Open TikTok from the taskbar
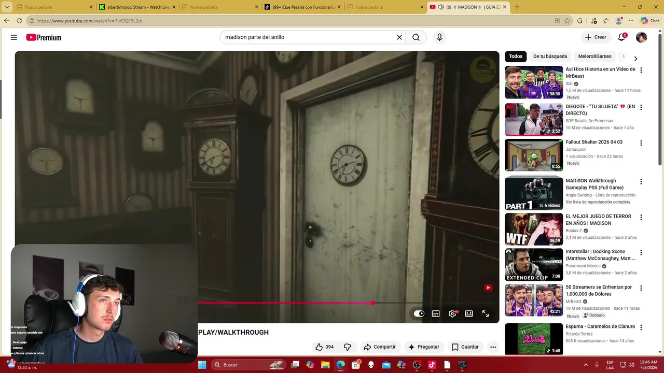This screenshot has width=664, height=373. pos(432,365)
